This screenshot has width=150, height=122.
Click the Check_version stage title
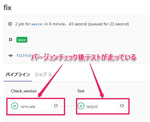[24, 91]
